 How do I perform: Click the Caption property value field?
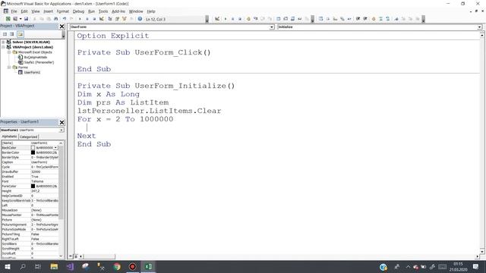(x=44, y=162)
